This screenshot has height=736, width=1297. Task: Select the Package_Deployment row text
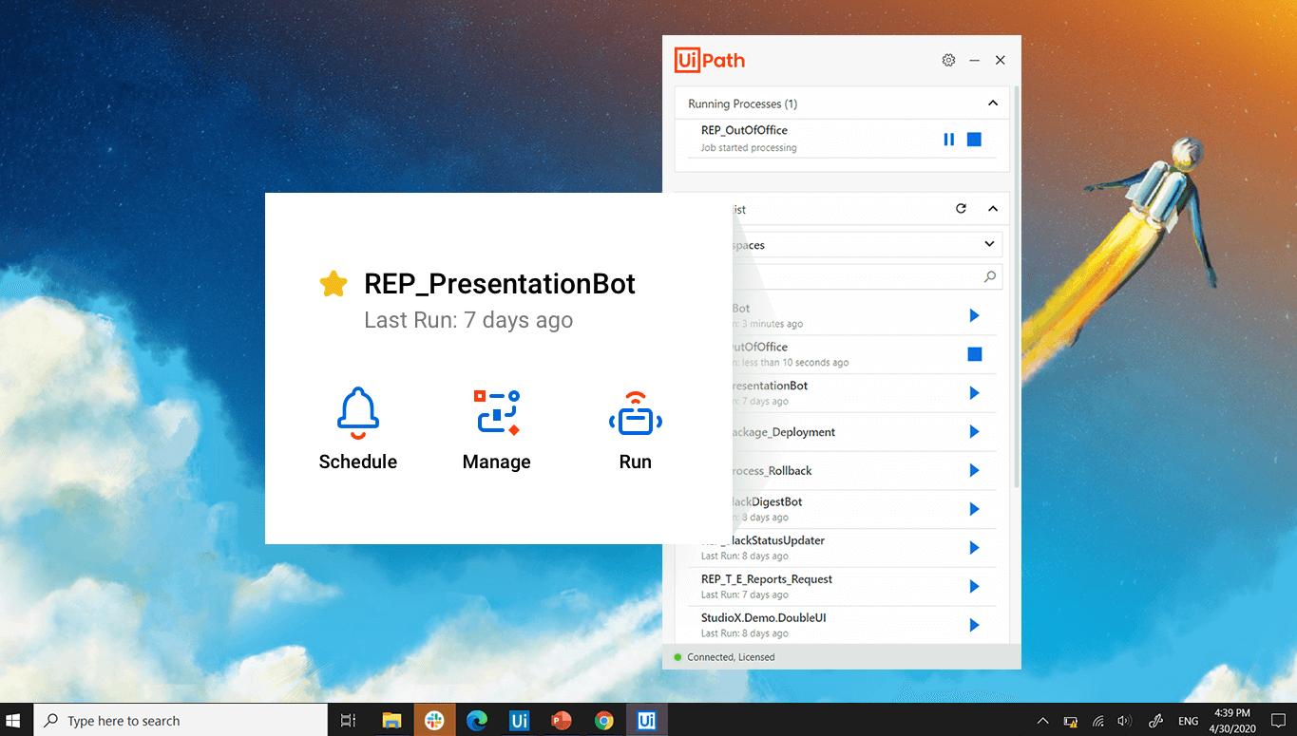click(783, 432)
